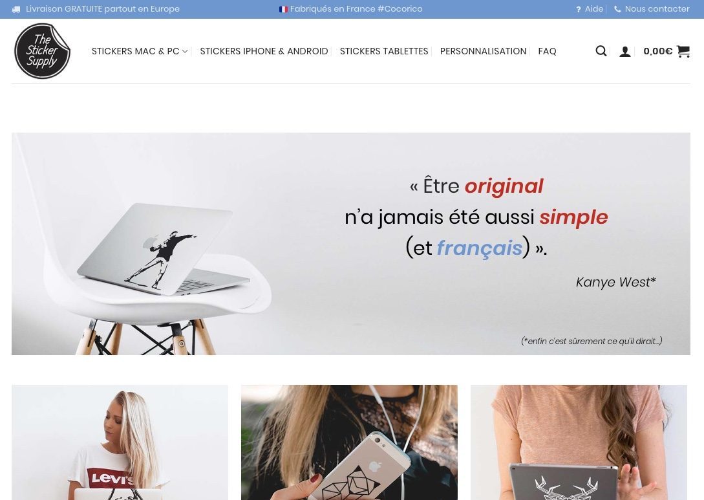Viewport: 704px width, 500px height.
Task: Click the 0,00€ cart total
Action: (657, 51)
